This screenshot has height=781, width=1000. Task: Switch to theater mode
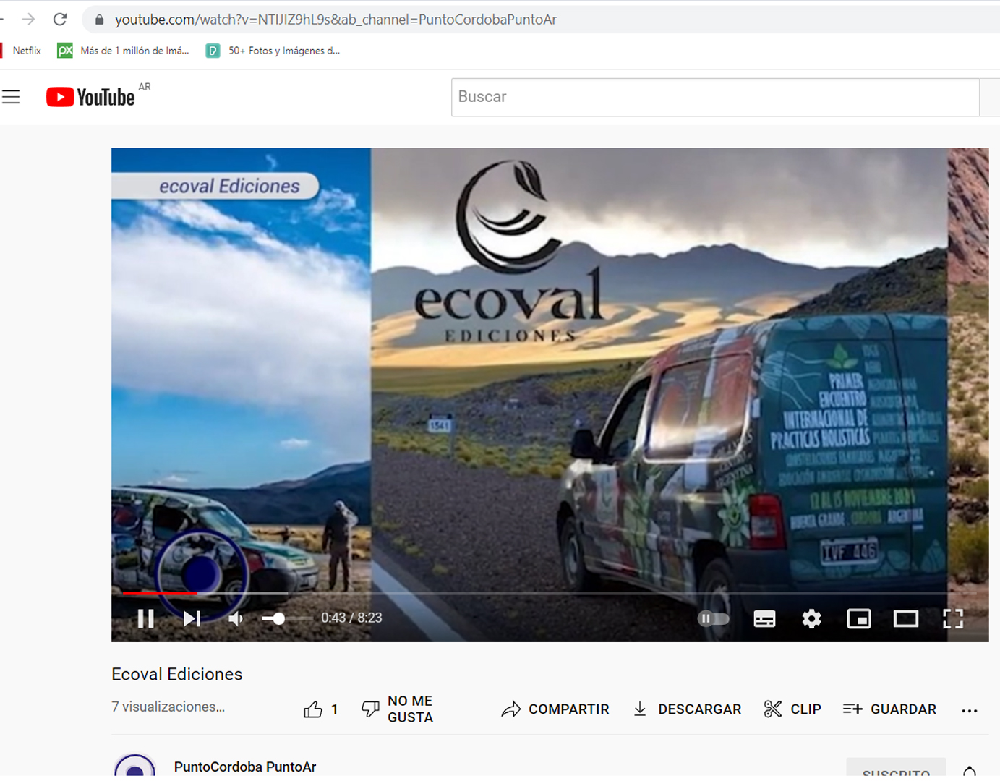905,618
